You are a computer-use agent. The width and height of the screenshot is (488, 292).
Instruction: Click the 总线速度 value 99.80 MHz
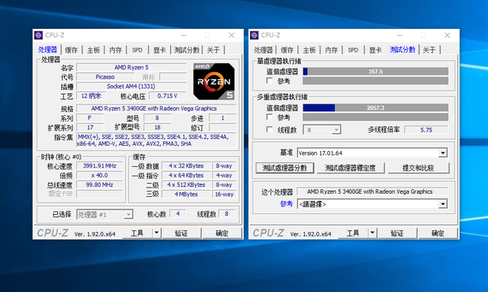click(100, 185)
